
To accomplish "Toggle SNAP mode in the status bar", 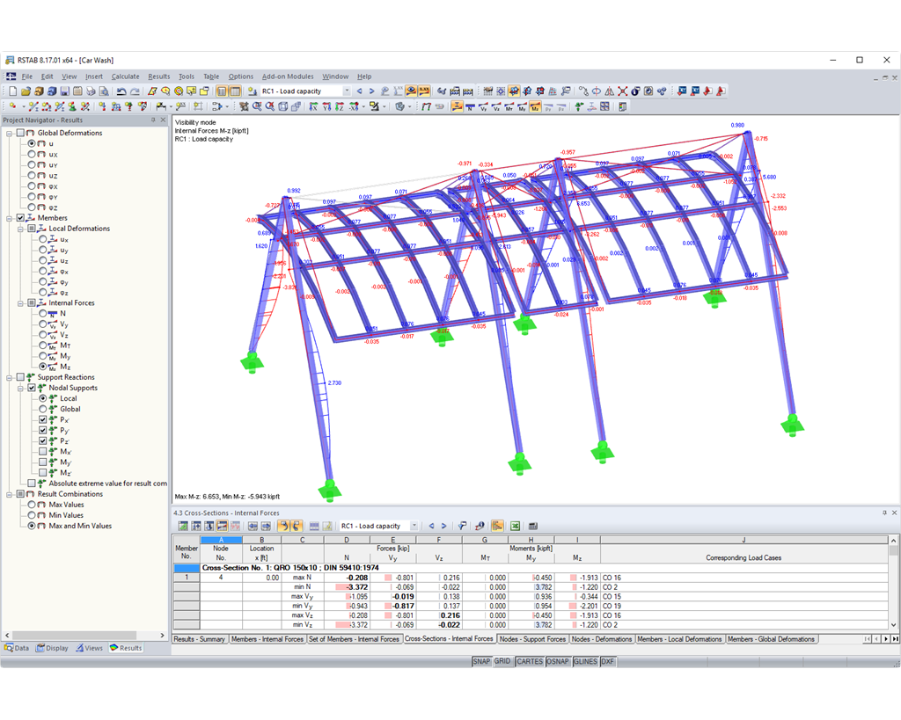I will click(x=481, y=661).
